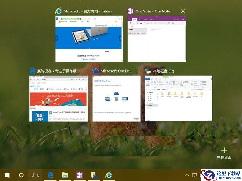Screen dimensions: 242x181
Task: Open OneNote from taskbar
Action: pyautogui.click(x=80, y=175)
